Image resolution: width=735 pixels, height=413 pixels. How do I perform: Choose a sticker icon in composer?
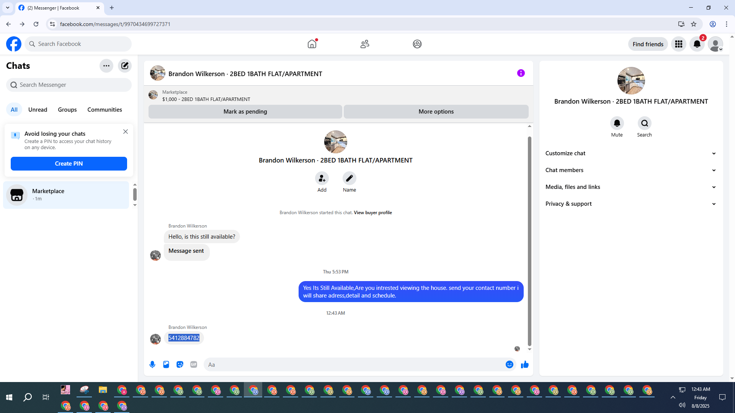tap(180, 364)
